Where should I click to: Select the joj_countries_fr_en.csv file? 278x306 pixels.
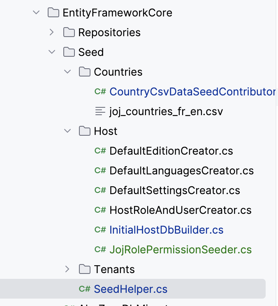click(x=166, y=111)
